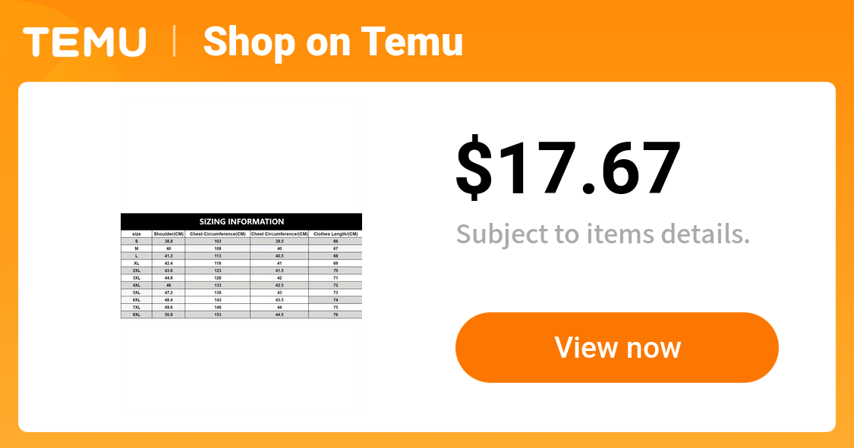Screen dimensions: 854x448
Task: Click the vertical divider beside TEMU logo
Action: 175,42
